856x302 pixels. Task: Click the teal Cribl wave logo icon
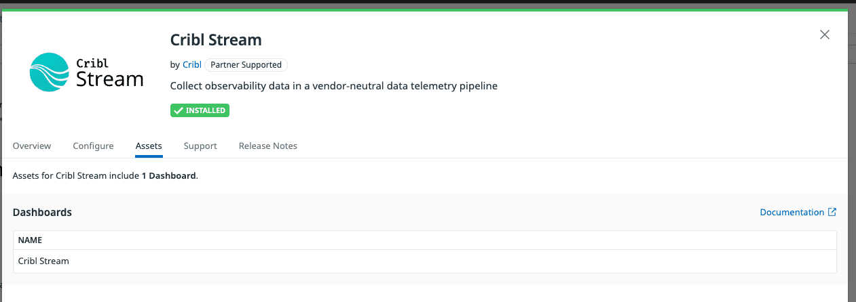[x=50, y=72]
